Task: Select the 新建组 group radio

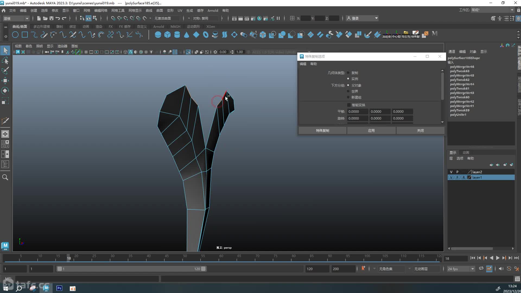Action: (348, 97)
